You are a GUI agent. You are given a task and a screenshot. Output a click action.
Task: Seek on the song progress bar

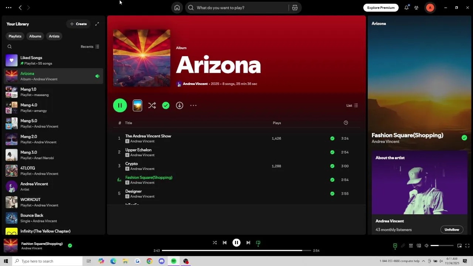[x=236, y=250]
